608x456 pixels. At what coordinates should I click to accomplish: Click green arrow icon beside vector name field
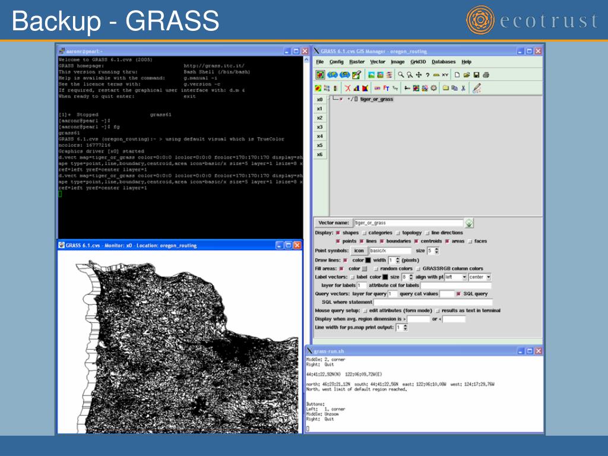469,223
